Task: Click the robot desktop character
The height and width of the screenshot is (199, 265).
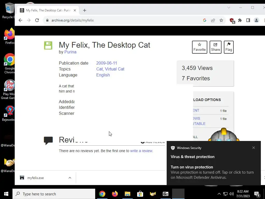Action: (223, 135)
